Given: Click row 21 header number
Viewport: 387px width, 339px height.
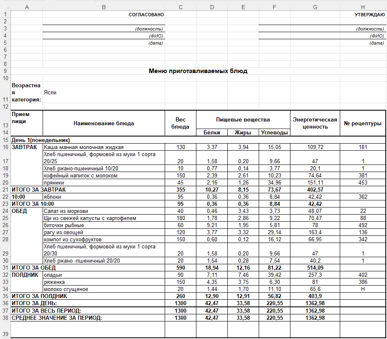Looking at the screenshot, I should coord(5,190).
